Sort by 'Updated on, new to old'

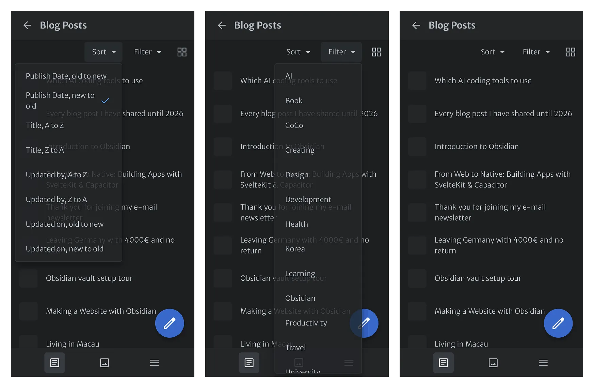[68, 249]
